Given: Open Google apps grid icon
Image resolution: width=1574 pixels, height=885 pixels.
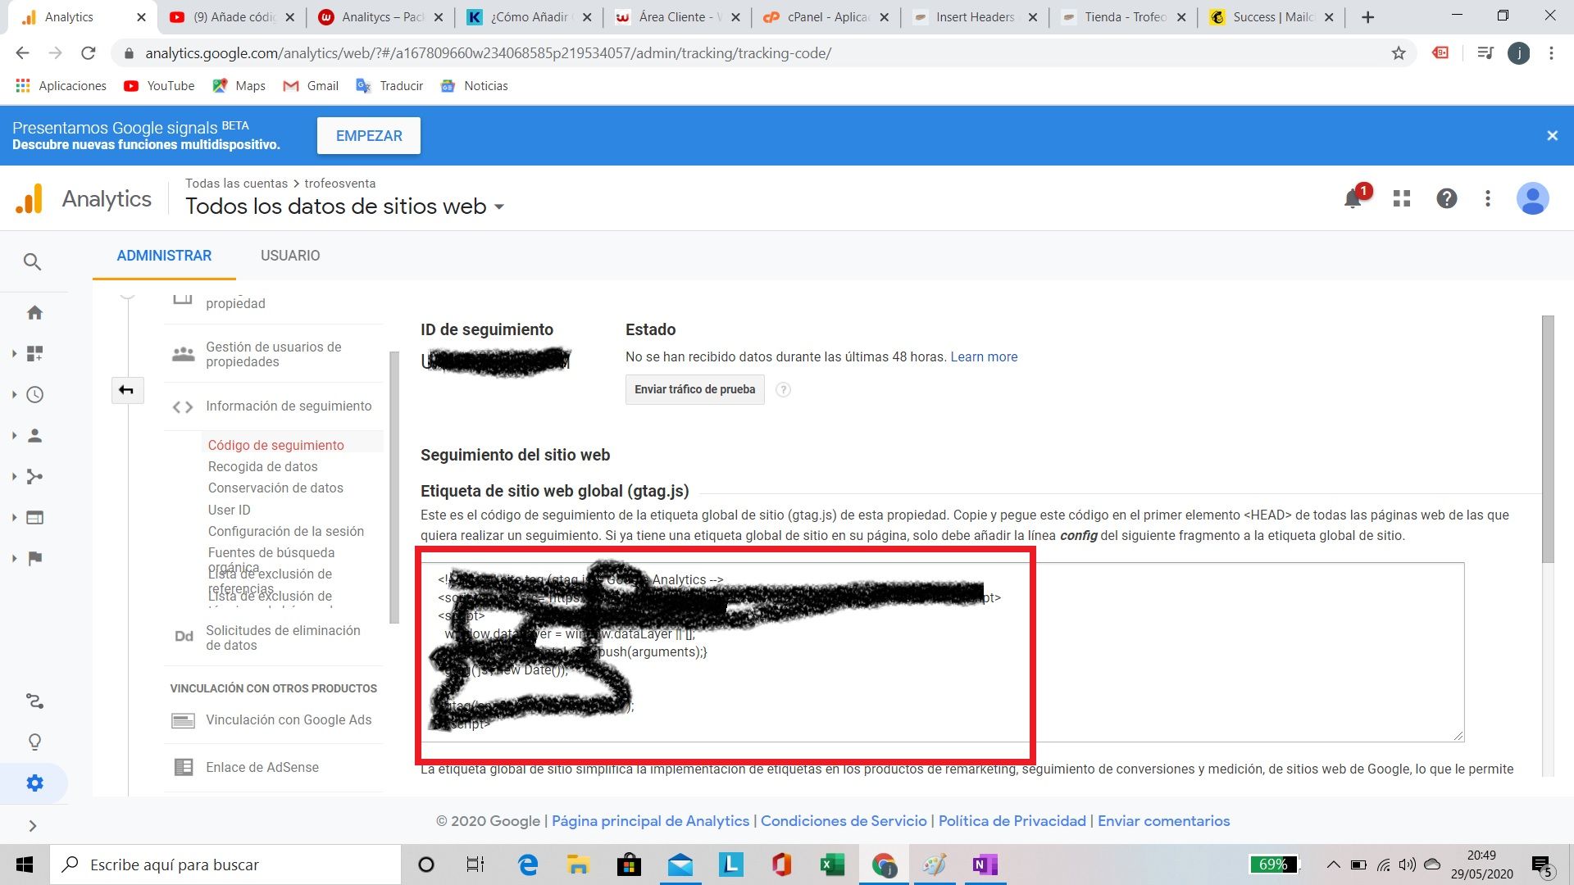Looking at the screenshot, I should [x=1402, y=198].
